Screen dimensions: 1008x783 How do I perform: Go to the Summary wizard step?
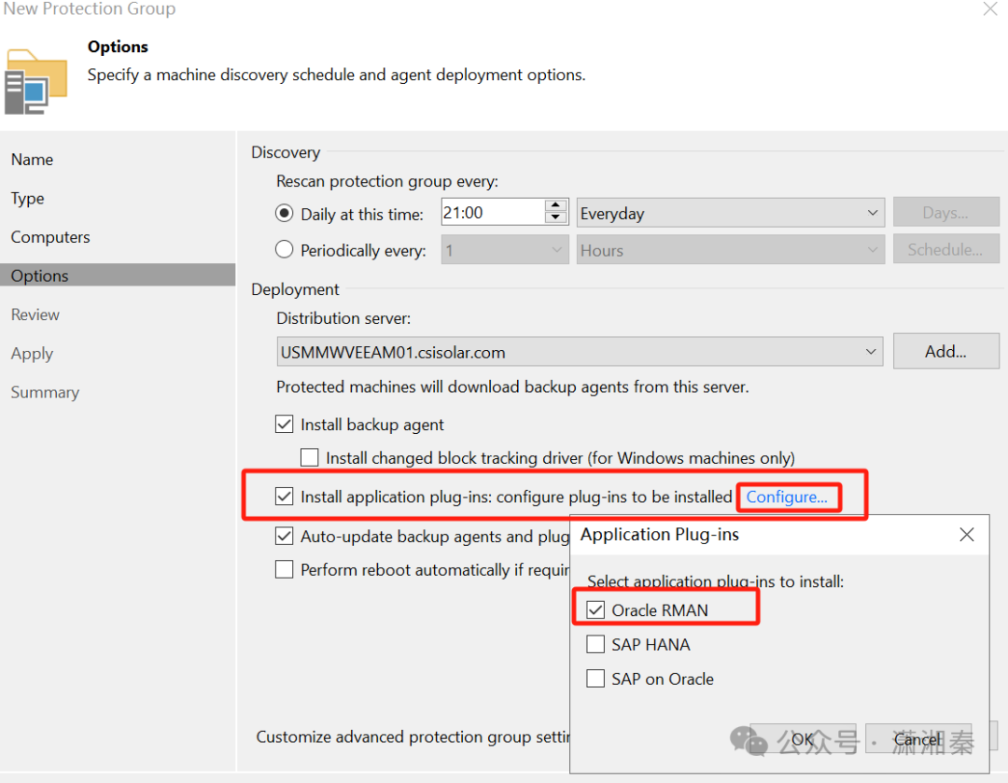(x=45, y=392)
